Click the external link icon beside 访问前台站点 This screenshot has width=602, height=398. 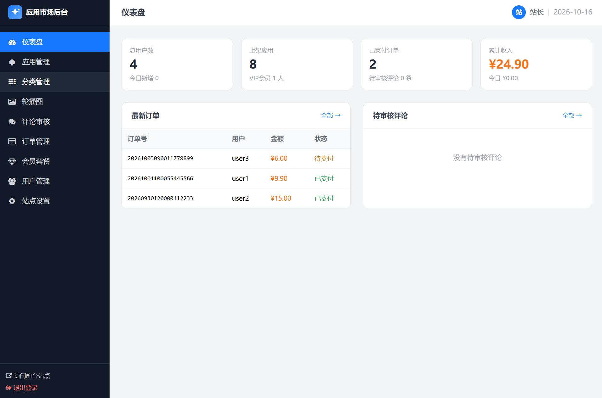coord(9,375)
